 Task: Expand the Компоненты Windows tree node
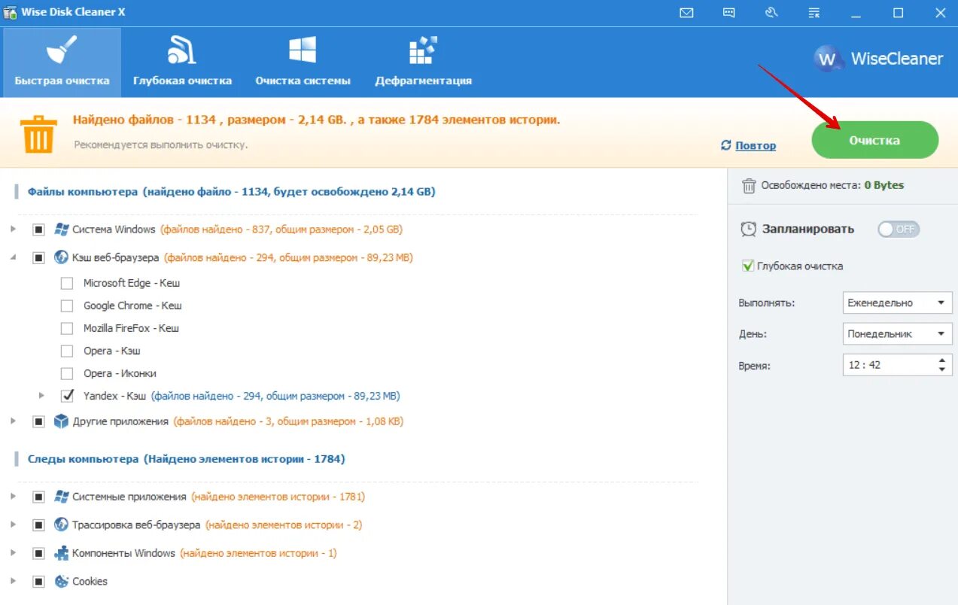[13, 553]
